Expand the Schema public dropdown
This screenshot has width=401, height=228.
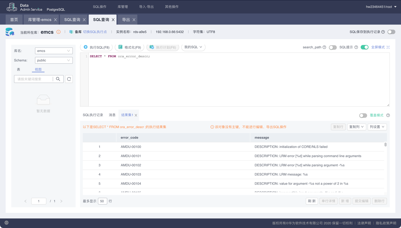pyautogui.click(x=54, y=60)
